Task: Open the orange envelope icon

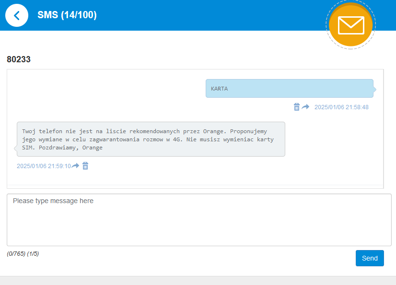Action: 351,25
